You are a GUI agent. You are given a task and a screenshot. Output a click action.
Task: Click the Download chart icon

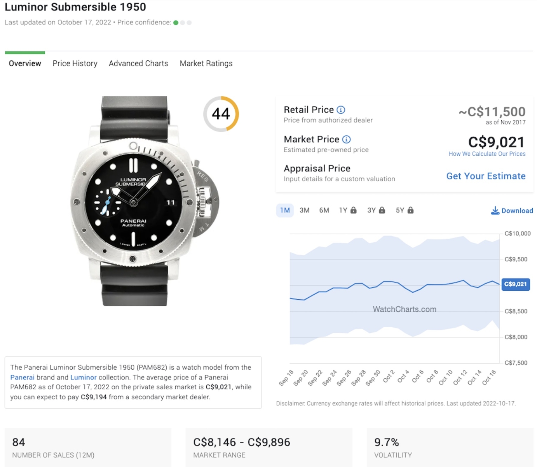click(x=495, y=211)
